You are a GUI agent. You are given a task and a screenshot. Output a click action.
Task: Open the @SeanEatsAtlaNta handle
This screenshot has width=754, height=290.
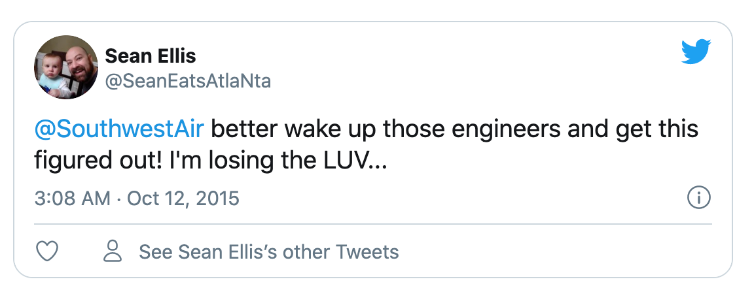[188, 81]
